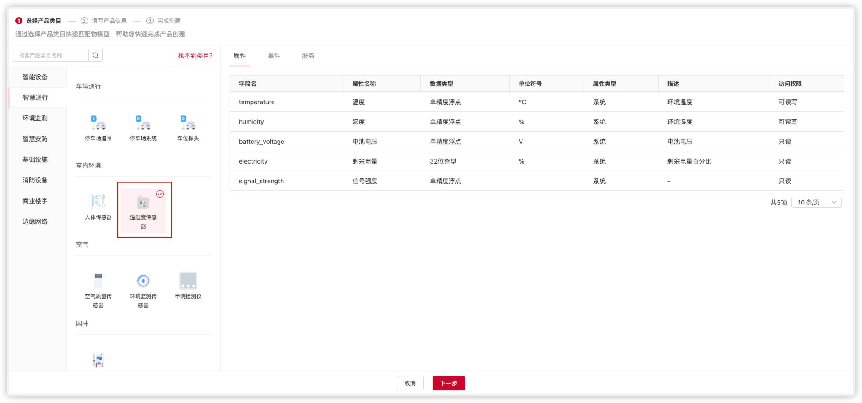Select the 车位探头 category icon

188,123
